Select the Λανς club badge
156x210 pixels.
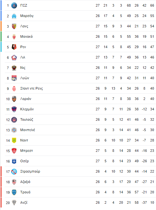tap(14, 26)
